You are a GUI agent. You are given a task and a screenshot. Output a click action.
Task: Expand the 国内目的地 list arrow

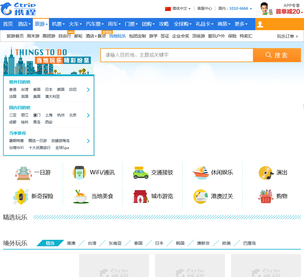point(88,115)
